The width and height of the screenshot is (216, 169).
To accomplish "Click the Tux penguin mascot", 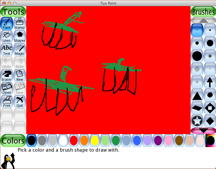I will pyautogui.click(x=8, y=161).
